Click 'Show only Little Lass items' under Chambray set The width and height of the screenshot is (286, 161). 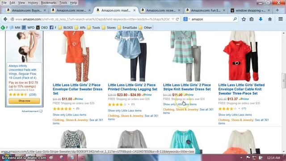(x=125, y=110)
